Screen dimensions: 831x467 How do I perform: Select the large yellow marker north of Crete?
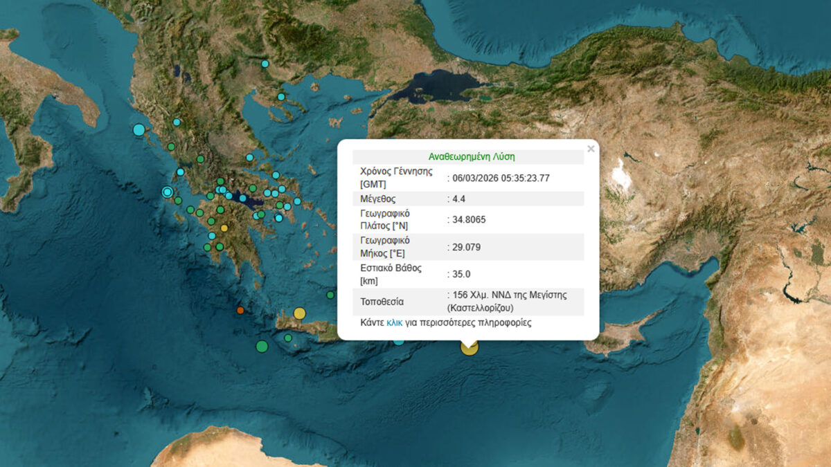coord(299,313)
